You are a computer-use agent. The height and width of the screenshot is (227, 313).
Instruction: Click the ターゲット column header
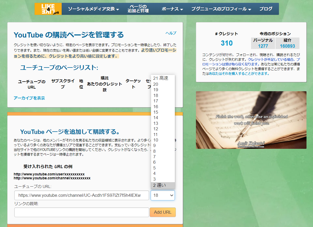click(133, 84)
